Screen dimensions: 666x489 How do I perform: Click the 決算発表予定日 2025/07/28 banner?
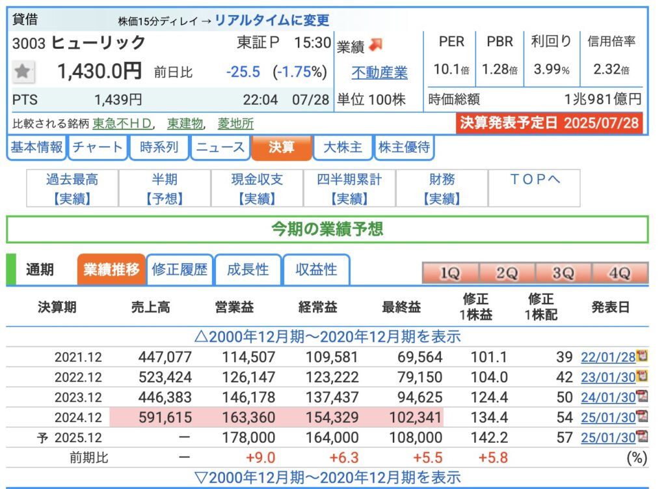pyautogui.click(x=549, y=123)
